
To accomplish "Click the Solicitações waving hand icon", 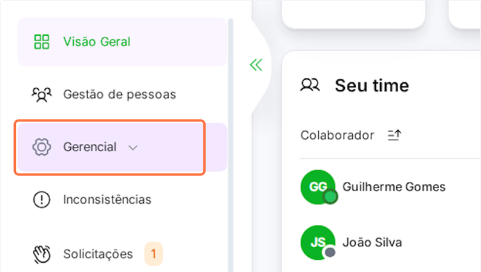I will (x=41, y=254).
